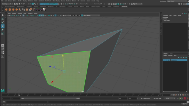189x106 pixels.
Task: Select the arrow Select tool
Action: [x=3, y=15]
